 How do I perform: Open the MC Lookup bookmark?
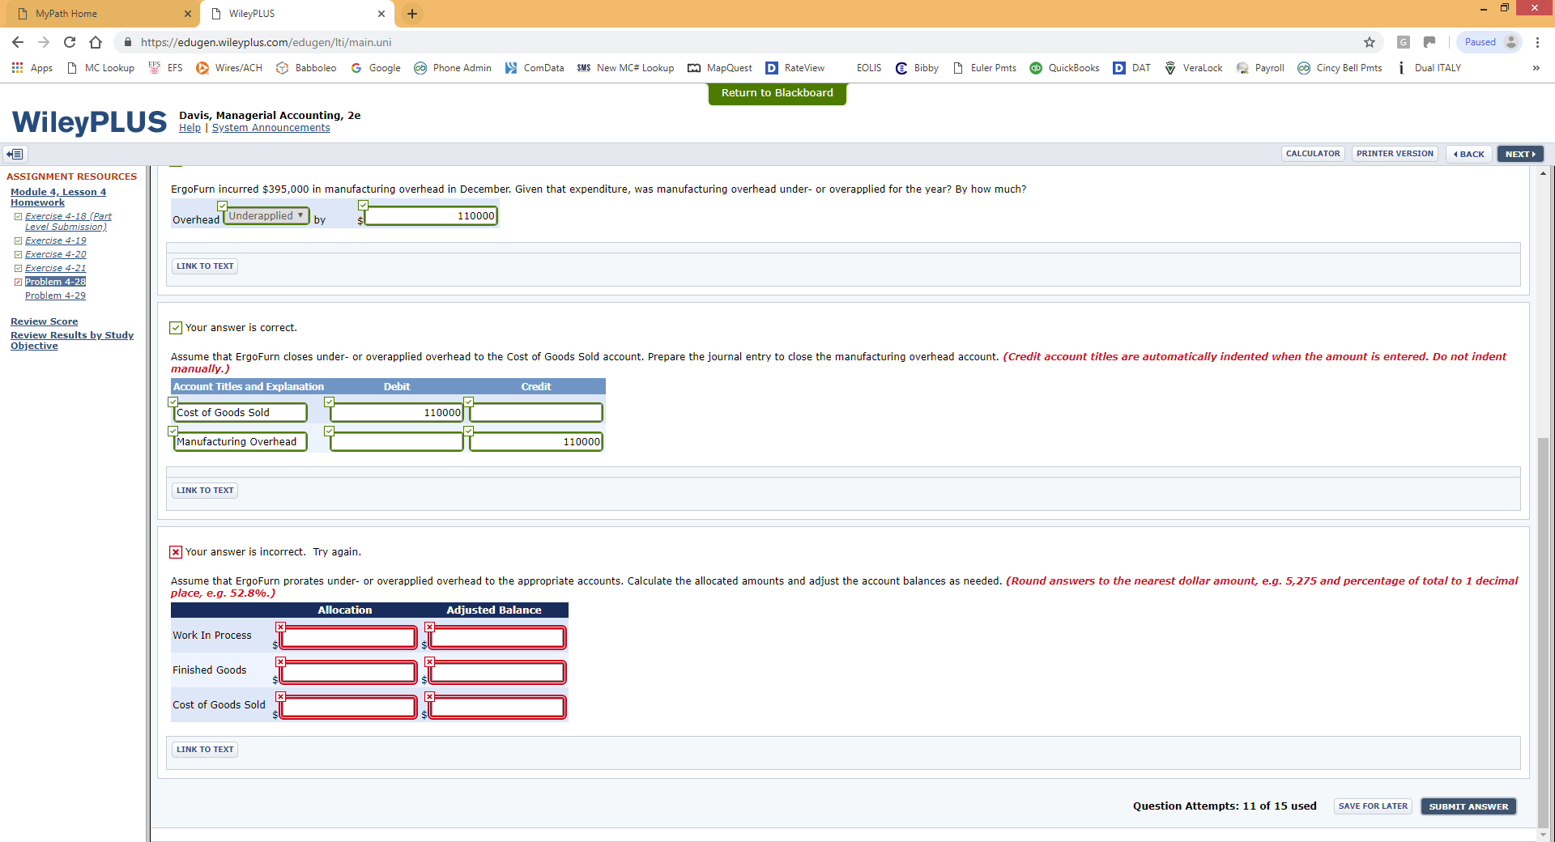[100, 68]
